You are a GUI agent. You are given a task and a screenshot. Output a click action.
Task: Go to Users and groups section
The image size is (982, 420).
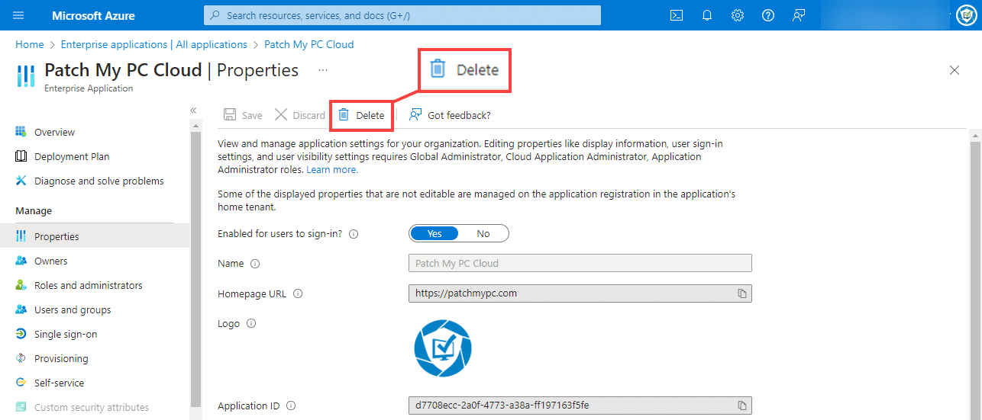coord(73,309)
